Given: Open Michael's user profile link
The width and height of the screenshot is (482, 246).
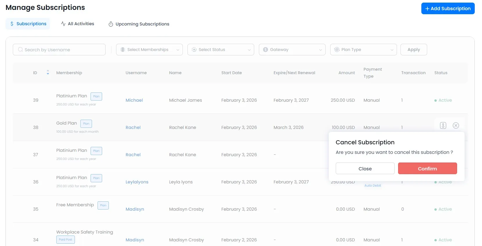Looking at the screenshot, I should pyautogui.click(x=134, y=100).
